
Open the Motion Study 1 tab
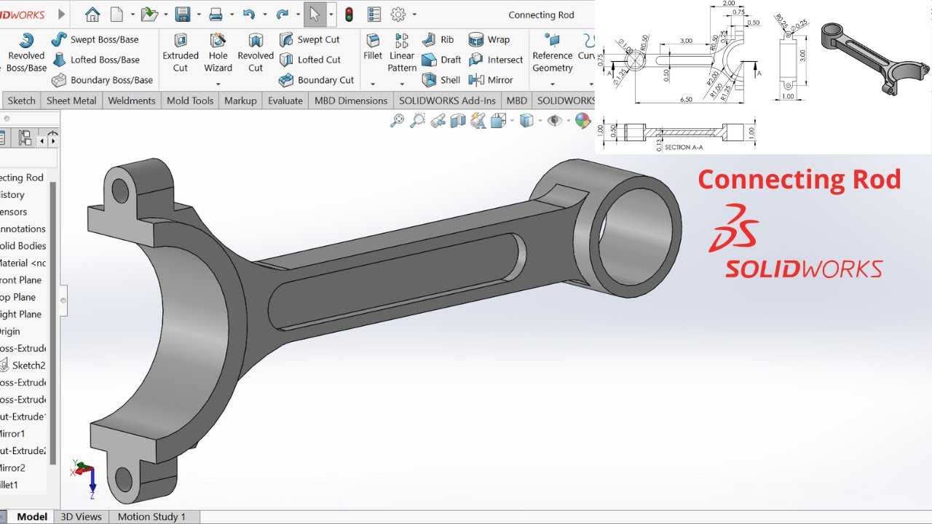pyautogui.click(x=151, y=517)
